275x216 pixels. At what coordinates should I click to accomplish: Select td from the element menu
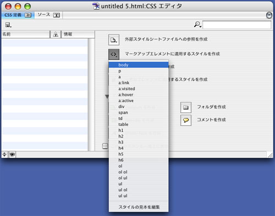tap(139, 118)
